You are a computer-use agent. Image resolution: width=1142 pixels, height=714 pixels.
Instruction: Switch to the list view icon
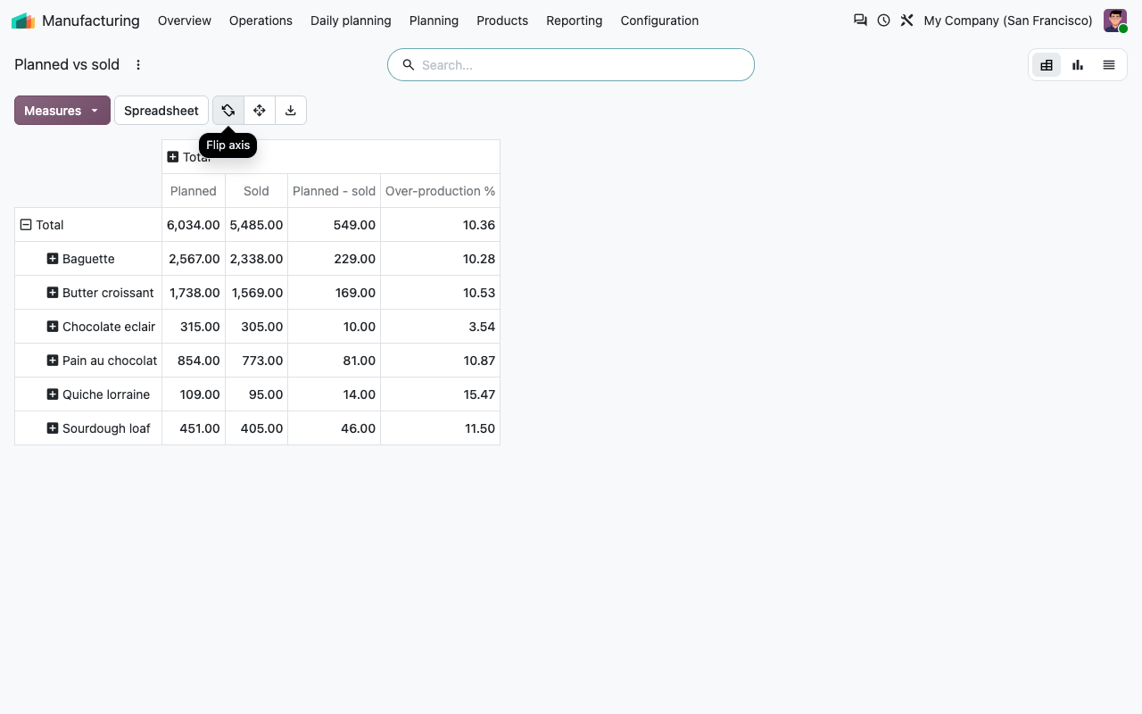[x=1109, y=65]
